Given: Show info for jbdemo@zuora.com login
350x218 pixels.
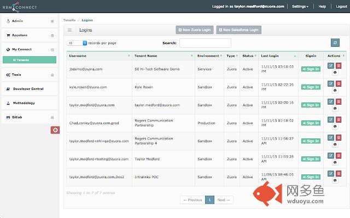Looking at the screenshot, I should 335,72.
